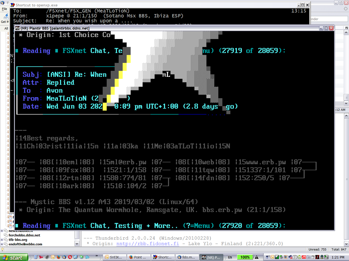Screen dimensions: 349x261
Task: Click the To: Avon header line
Action: coord(43,90)
